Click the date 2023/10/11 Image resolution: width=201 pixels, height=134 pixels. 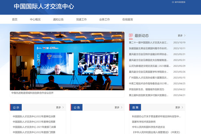coord(179,48)
